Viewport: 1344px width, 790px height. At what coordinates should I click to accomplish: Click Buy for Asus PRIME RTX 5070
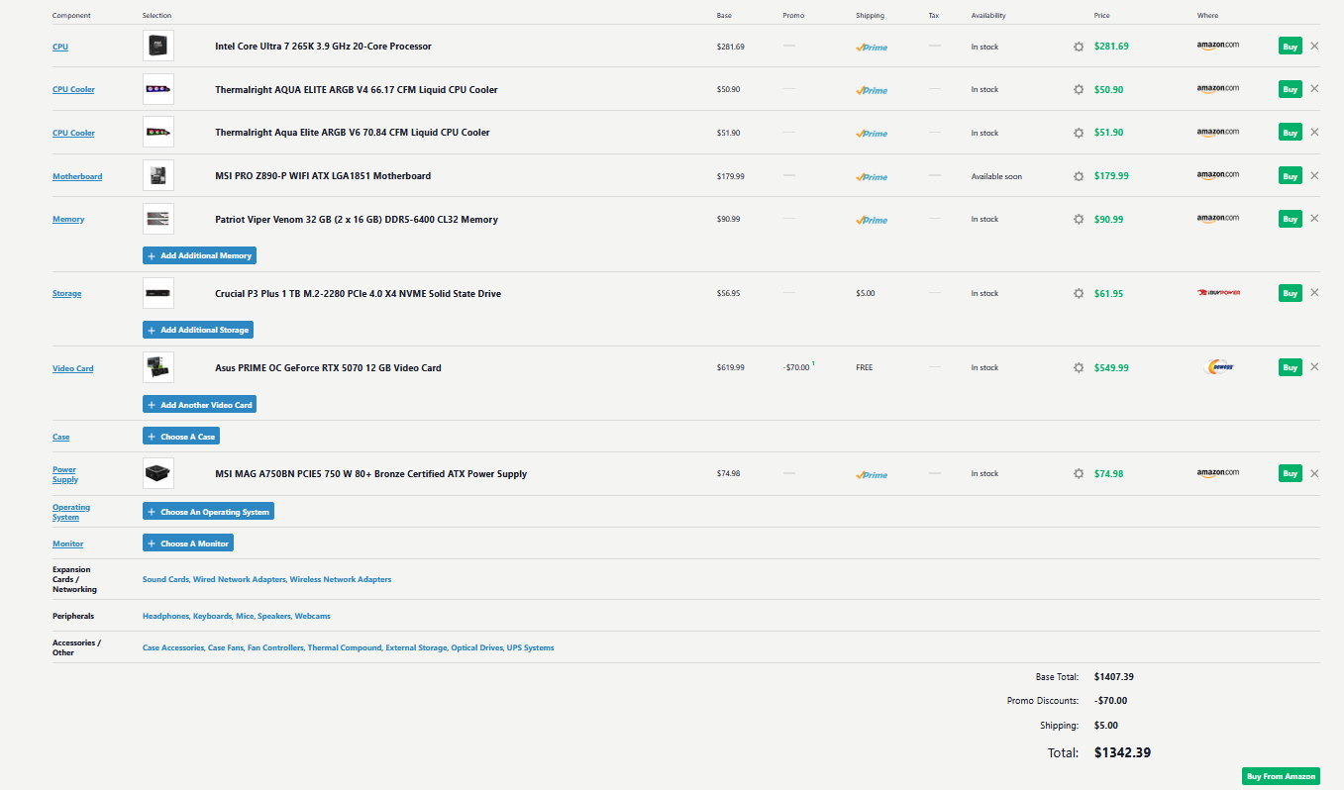click(1290, 367)
